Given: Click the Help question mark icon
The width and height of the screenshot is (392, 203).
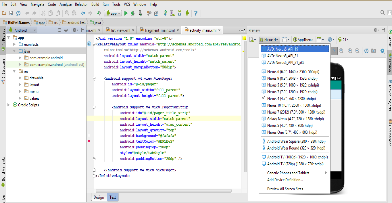Looking at the screenshot, I should point(196,13).
